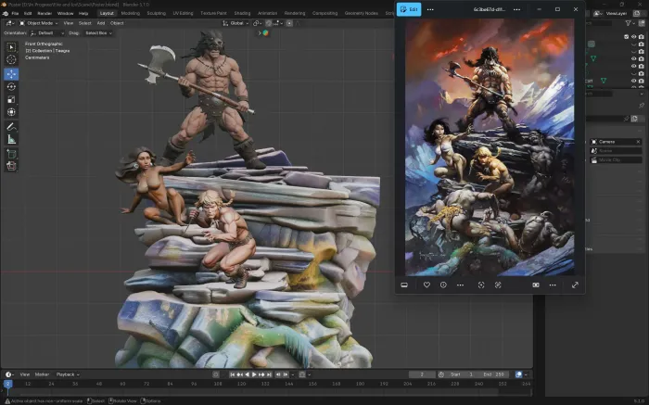Open the Window menu
The width and height of the screenshot is (649, 405).
(66, 13)
